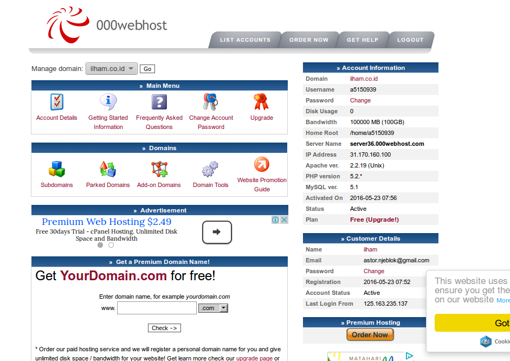Click the Add-on Domains text link
Viewport: 510px width, 361px height.
pyautogui.click(x=159, y=185)
